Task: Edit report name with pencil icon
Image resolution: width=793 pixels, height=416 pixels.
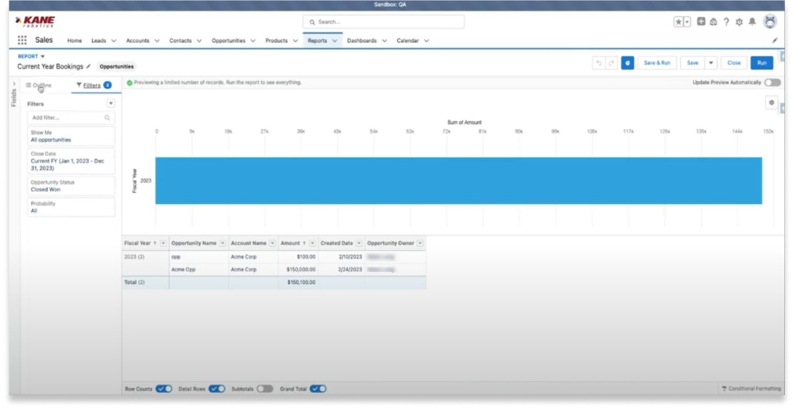Action: pyautogui.click(x=89, y=67)
